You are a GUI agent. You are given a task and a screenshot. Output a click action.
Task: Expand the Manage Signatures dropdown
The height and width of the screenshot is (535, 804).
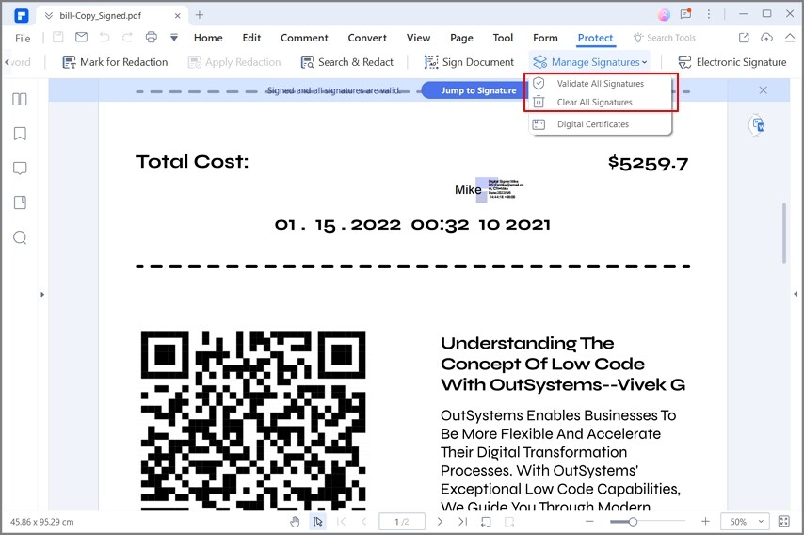tap(589, 62)
